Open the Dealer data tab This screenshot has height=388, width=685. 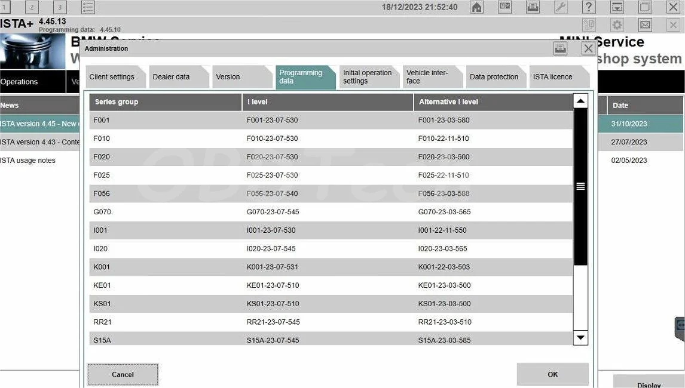click(179, 77)
